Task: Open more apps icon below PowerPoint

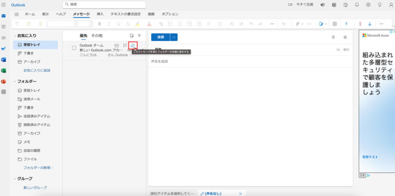Action: pyautogui.click(x=4, y=92)
